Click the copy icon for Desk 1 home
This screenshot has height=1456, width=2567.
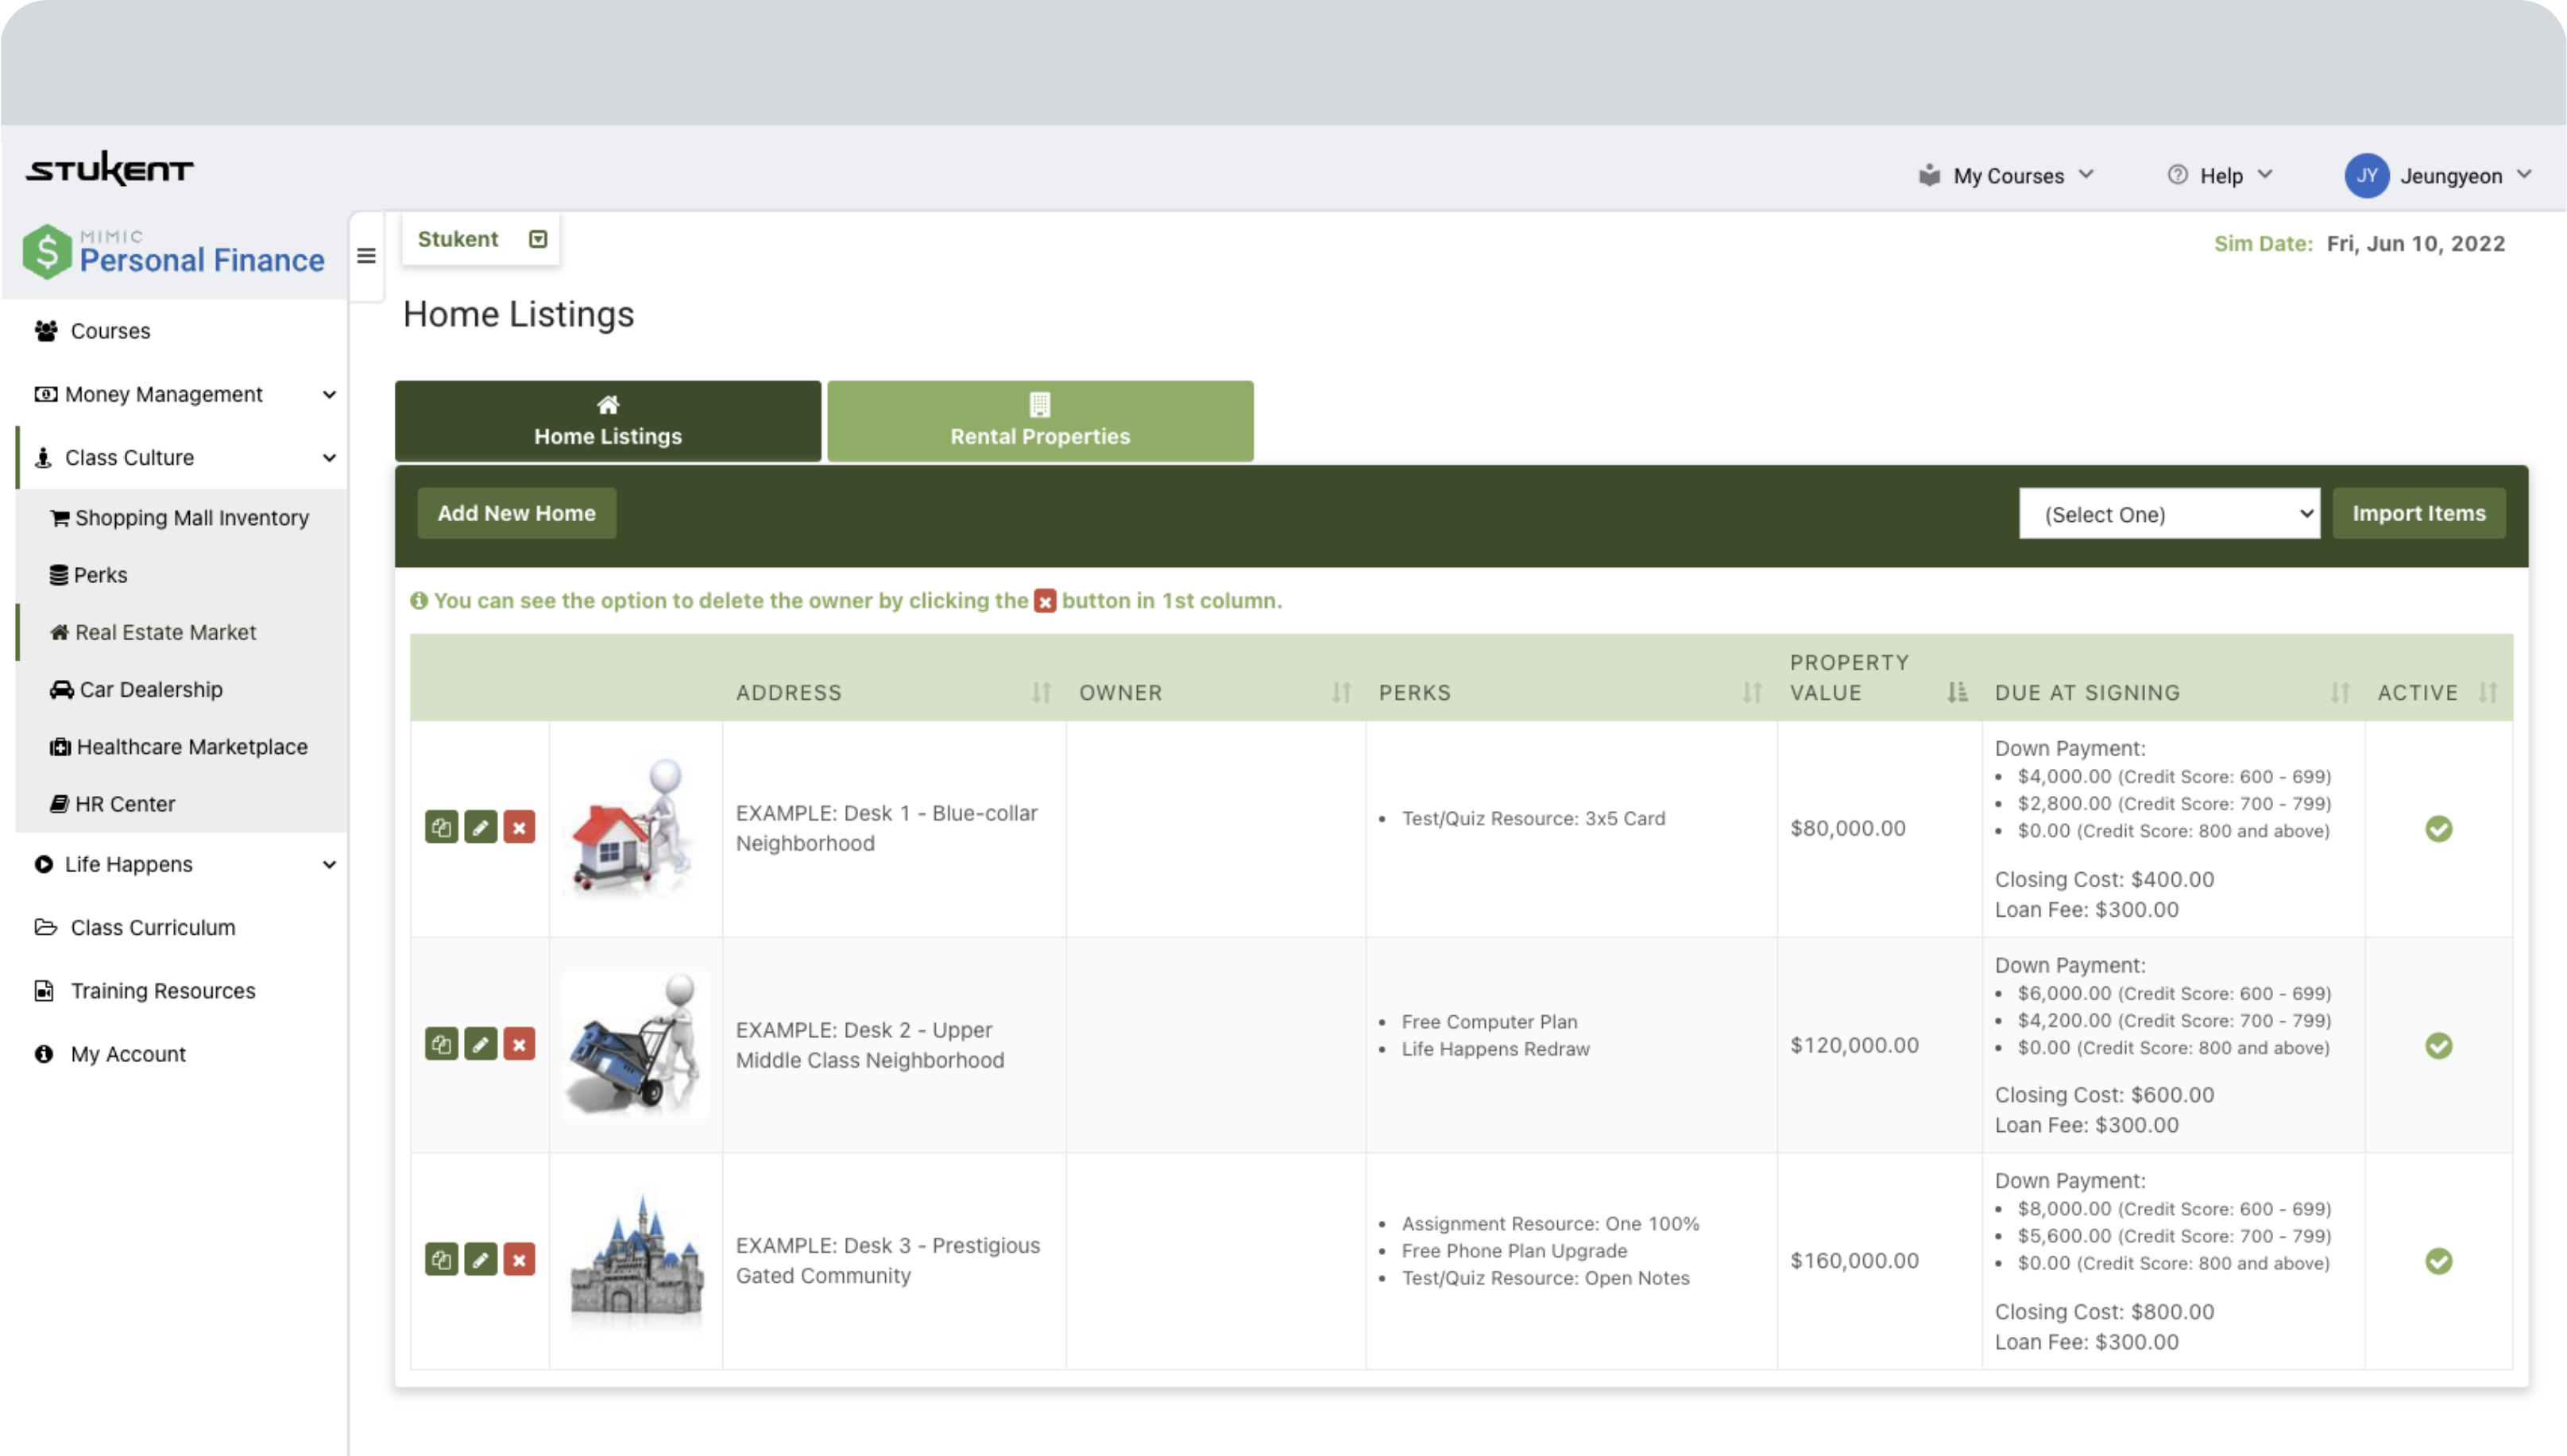pos(441,827)
